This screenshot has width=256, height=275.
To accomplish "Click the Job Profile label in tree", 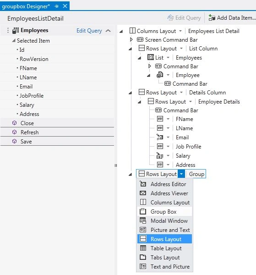I will click(x=188, y=147).
